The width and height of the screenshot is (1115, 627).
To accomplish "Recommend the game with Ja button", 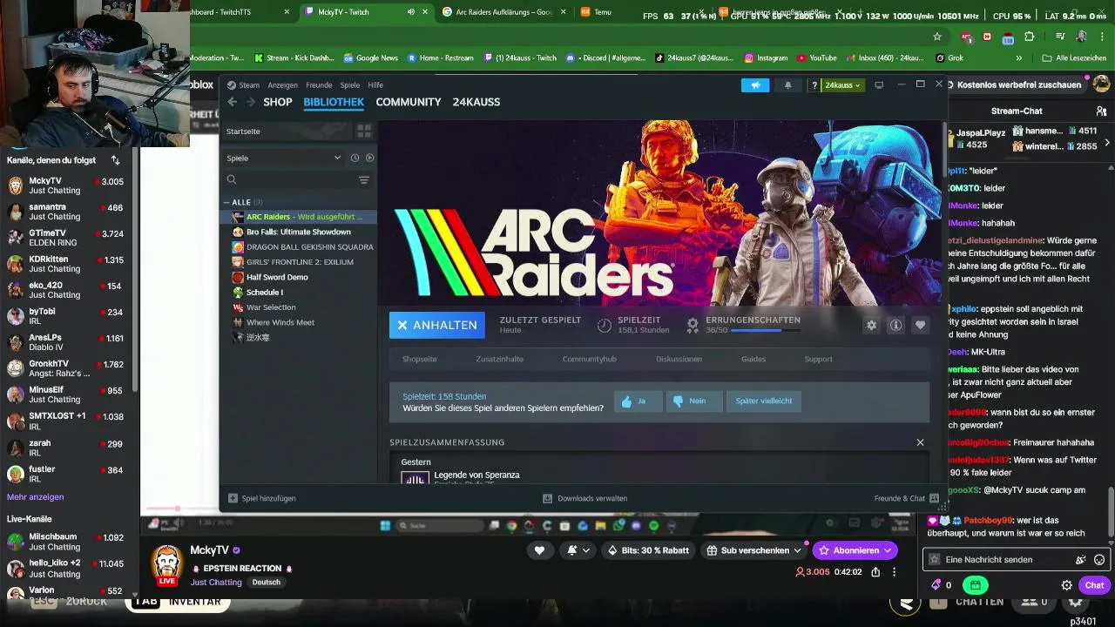I will [638, 401].
